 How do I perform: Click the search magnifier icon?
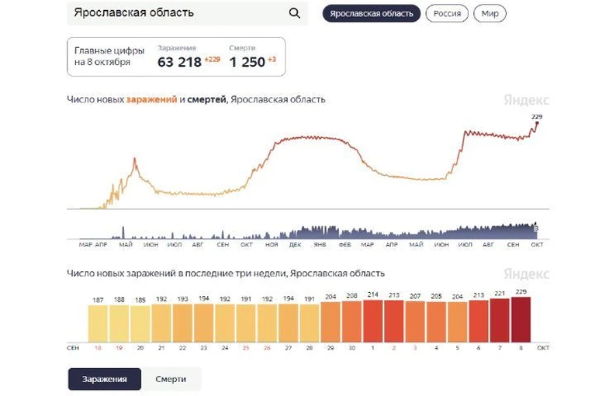click(294, 13)
